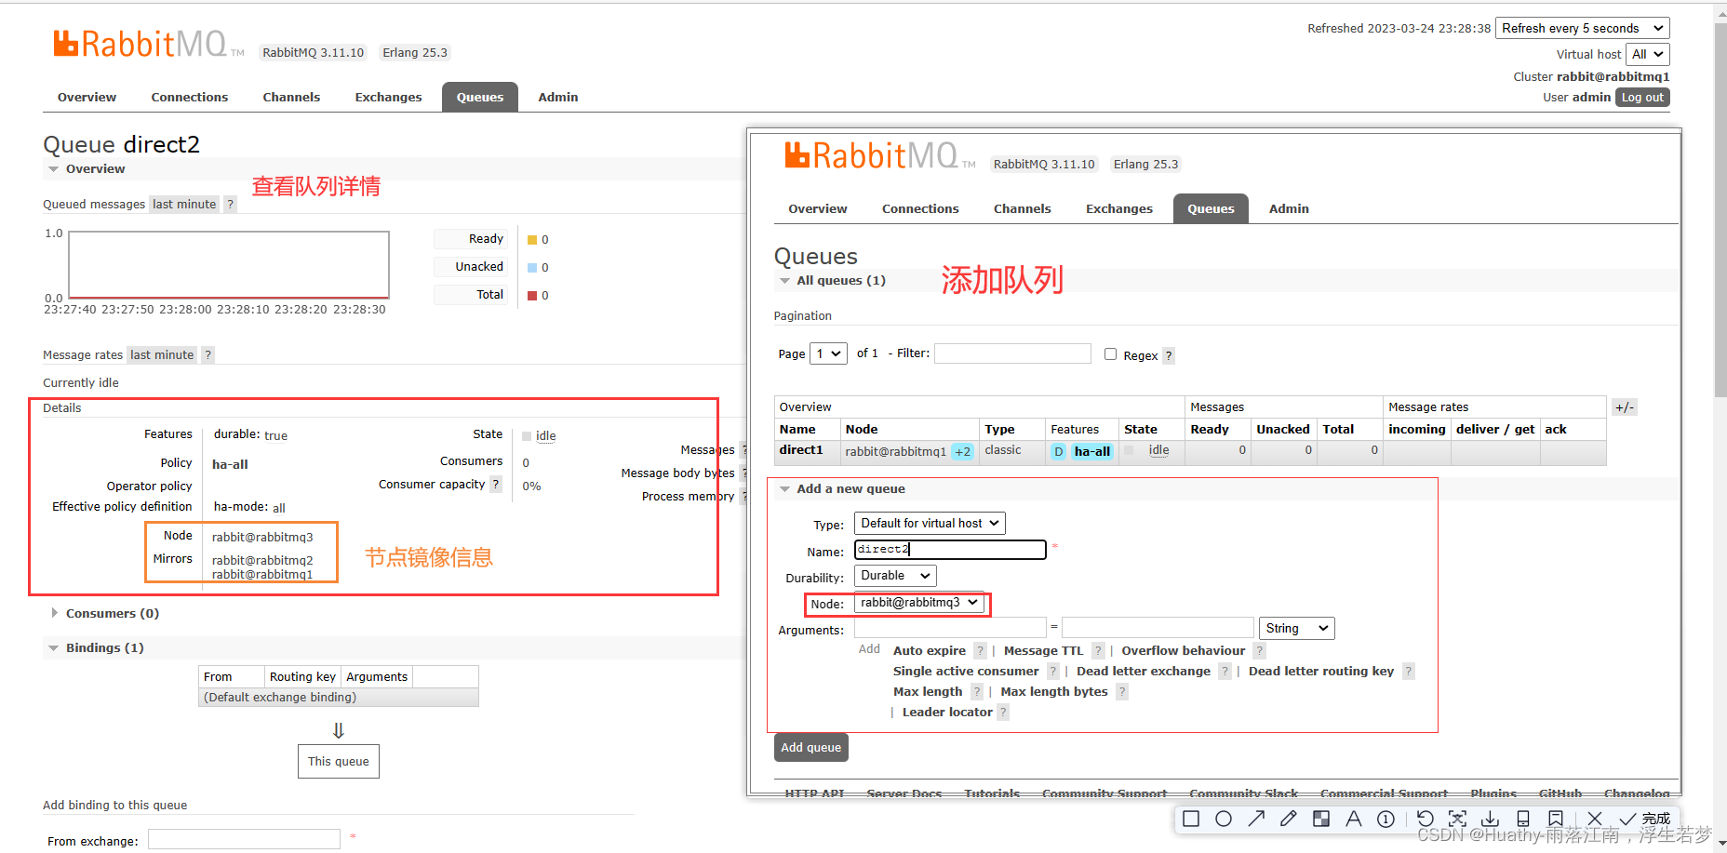1727x853 pixels.
Task: Click the Ready yellow legend swatch
Action: tap(532, 240)
